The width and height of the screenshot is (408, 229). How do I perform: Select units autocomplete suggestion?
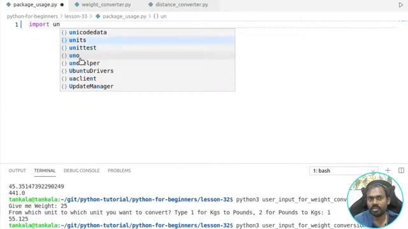click(x=147, y=40)
